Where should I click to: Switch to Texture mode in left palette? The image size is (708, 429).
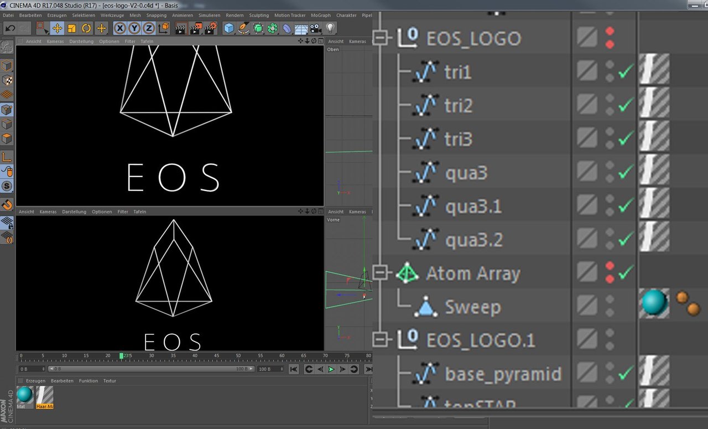point(7,80)
